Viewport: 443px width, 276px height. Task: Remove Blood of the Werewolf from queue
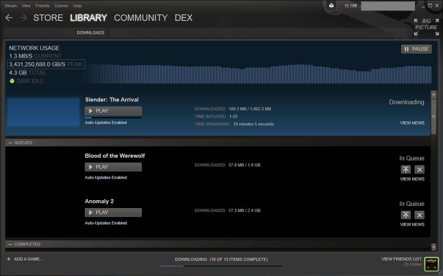point(420,170)
